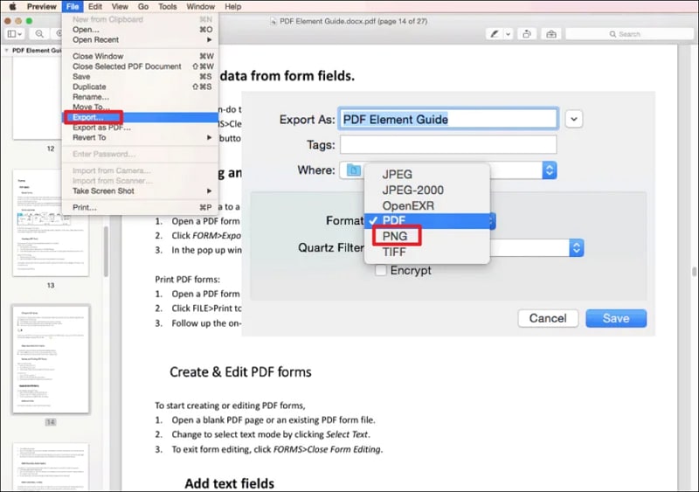Click the Cancel button
This screenshot has width=699, height=492.
click(548, 318)
